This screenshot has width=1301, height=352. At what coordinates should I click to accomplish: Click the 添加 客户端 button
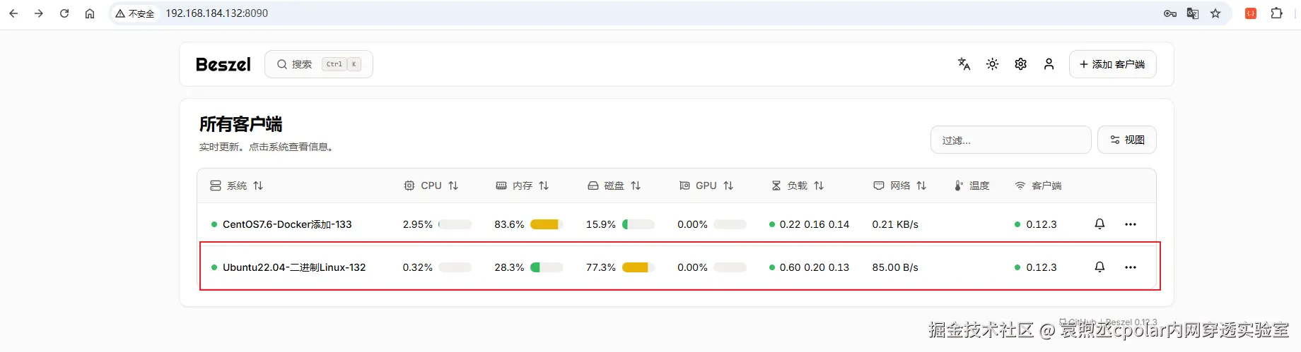click(x=1113, y=64)
